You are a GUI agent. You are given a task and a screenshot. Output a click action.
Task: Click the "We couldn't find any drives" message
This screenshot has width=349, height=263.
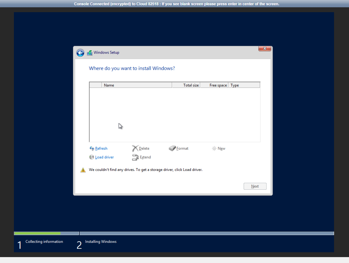point(146,170)
